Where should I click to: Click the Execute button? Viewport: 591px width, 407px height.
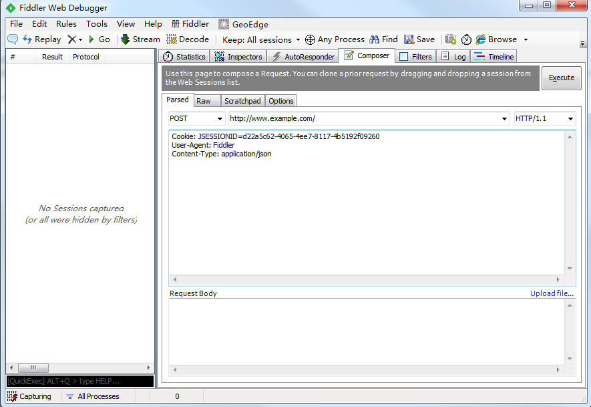point(561,78)
